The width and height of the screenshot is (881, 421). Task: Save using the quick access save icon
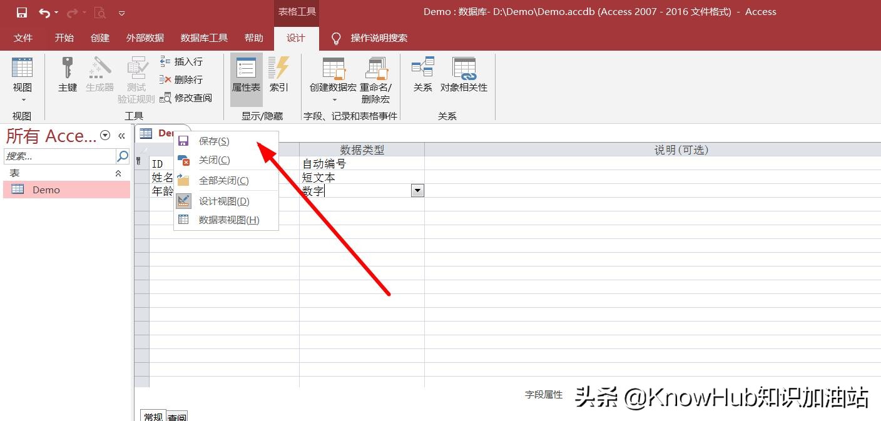click(x=22, y=11)
